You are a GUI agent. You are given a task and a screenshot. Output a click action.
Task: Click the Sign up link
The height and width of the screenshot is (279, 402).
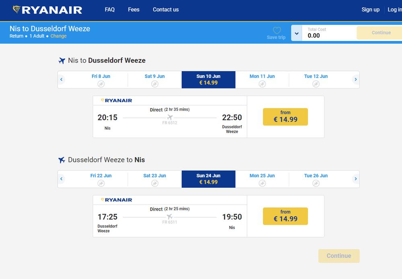[370, 10]
